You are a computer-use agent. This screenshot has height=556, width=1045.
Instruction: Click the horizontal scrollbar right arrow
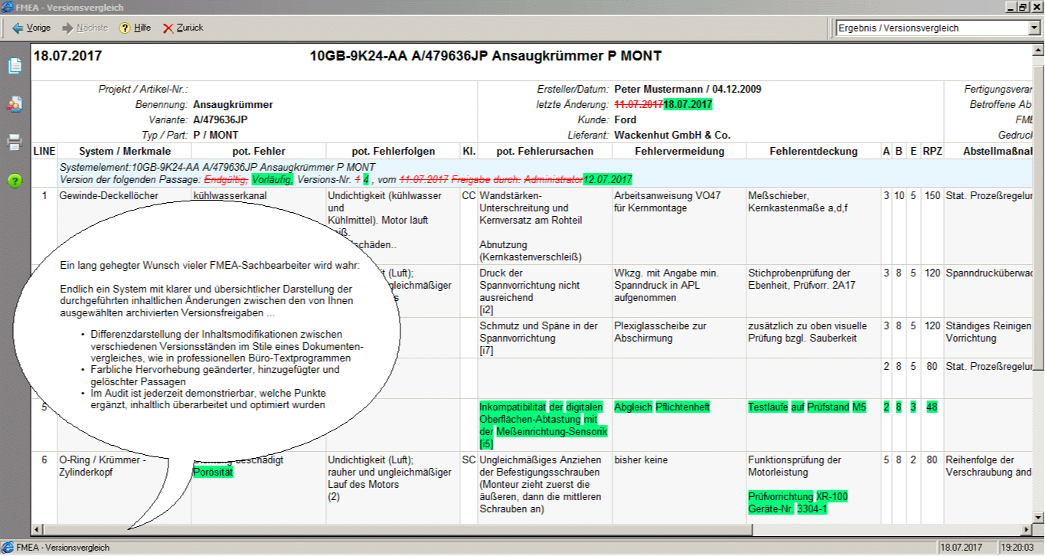(x=1027, y=530)
